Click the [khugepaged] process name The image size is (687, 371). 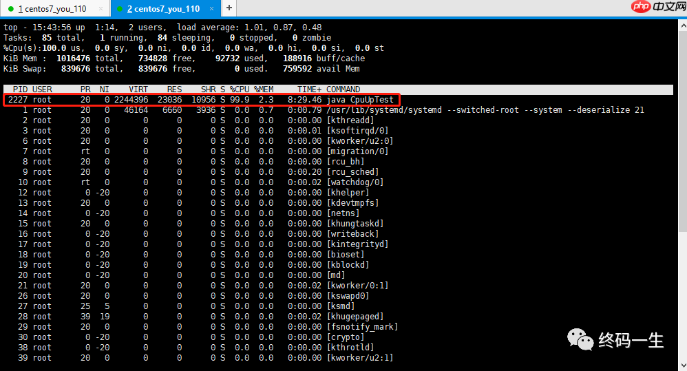tap(355, 316)
